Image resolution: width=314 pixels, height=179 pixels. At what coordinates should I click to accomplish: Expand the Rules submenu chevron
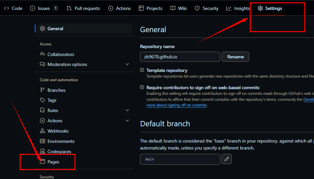pyautogui.click(x=127, y=110)
